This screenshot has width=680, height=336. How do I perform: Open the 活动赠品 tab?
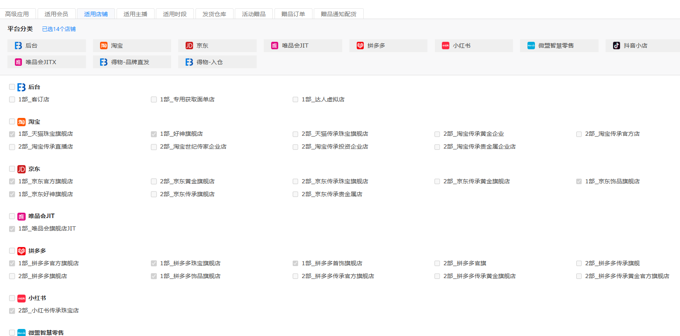[x=253, y=14]
